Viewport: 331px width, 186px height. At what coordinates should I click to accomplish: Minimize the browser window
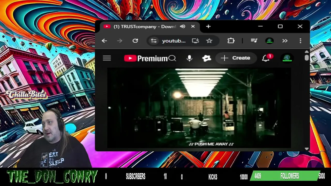point(260,26)
